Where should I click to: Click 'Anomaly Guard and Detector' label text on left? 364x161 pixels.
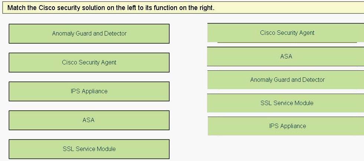point(89,34)
